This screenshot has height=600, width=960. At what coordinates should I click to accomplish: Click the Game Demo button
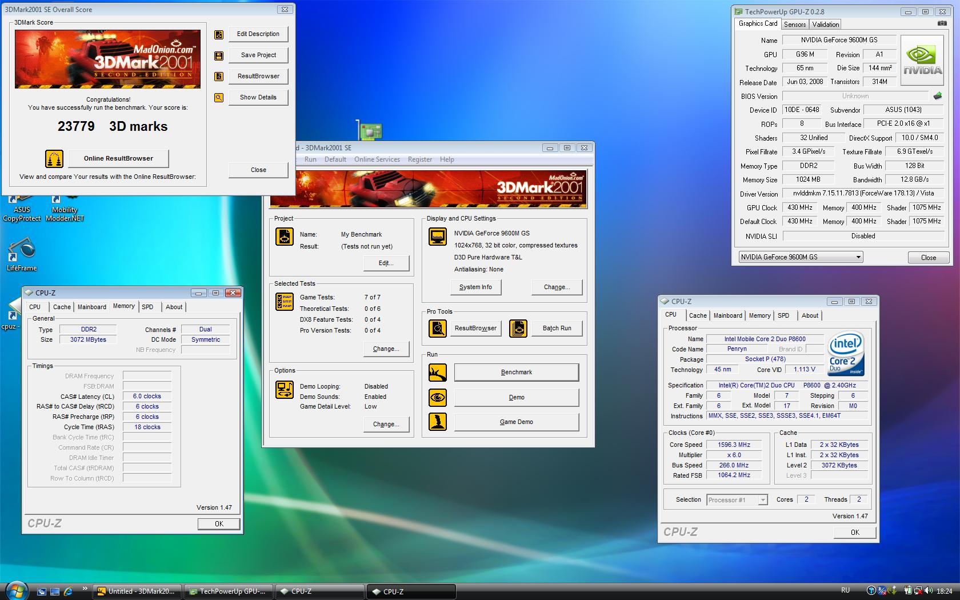(517, 422)
